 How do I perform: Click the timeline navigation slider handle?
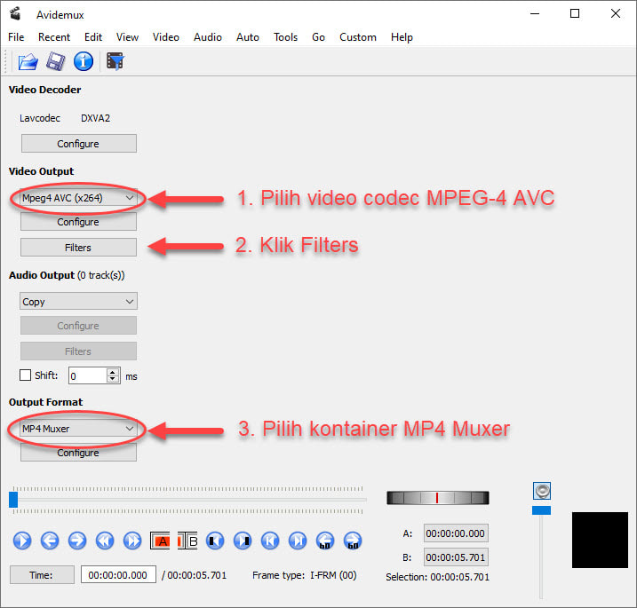[13, 500]
